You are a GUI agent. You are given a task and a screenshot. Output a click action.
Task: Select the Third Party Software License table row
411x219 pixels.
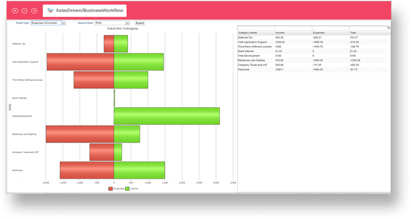click(x=312, y=47)
